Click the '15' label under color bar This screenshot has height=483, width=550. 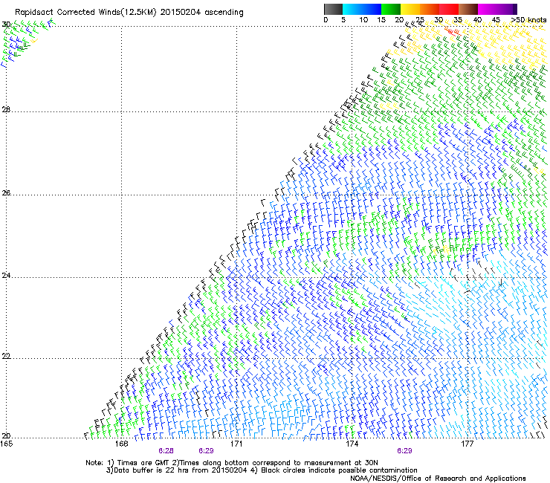click(381, 20)
